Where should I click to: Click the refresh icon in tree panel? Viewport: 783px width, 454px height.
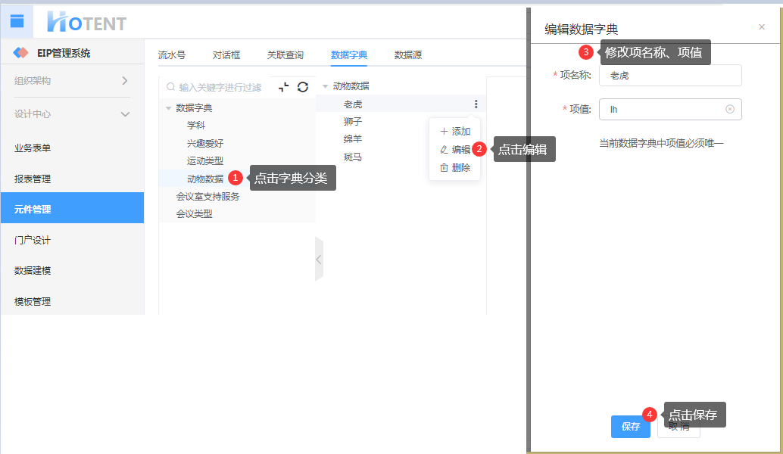click(303, 87)
